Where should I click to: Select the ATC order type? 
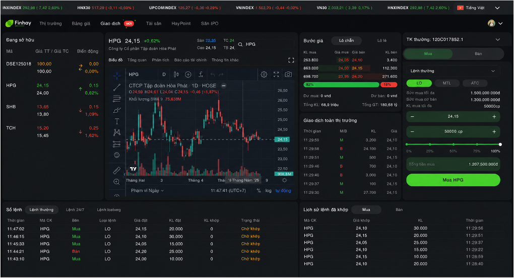[475, 83]
